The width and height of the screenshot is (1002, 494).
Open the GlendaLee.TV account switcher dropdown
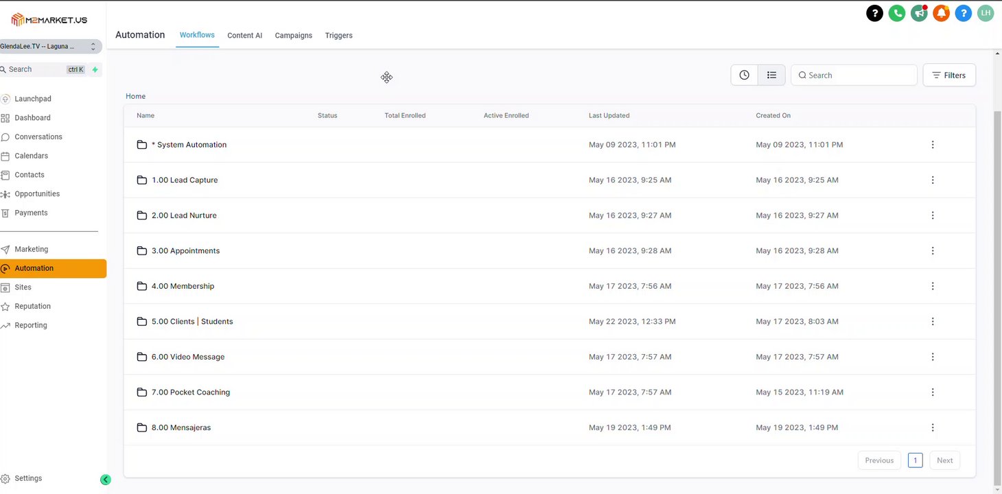pos(50,46)
